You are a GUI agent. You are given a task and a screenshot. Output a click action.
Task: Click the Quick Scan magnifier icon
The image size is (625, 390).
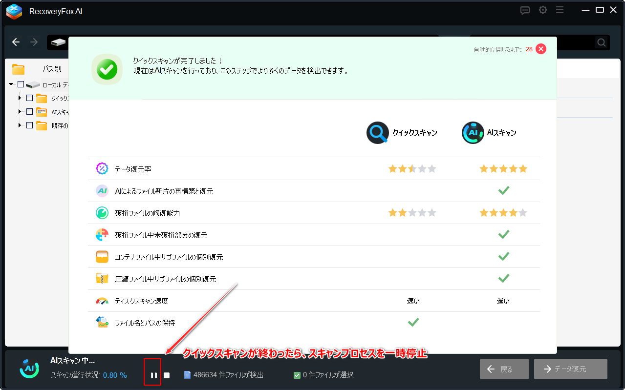coord(378,133)
